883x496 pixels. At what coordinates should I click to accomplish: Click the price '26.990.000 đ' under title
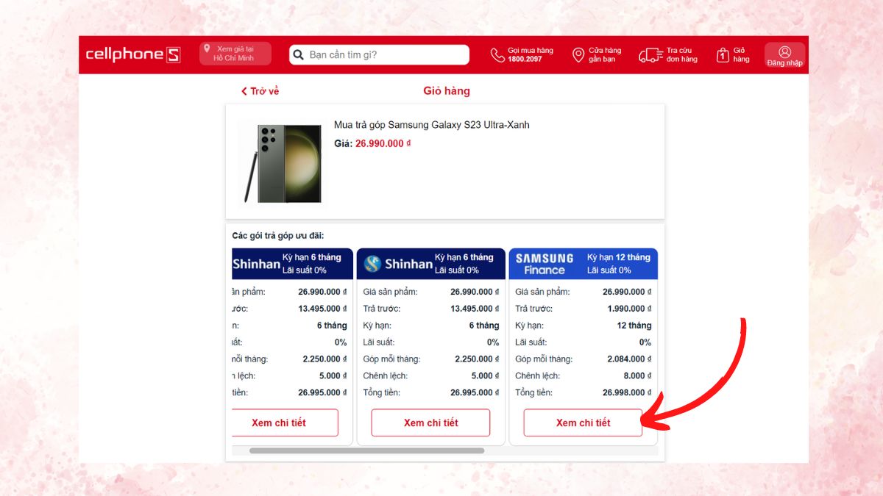(383, 143)
